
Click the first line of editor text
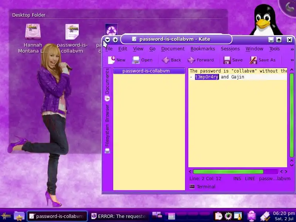tap(238, 71)
